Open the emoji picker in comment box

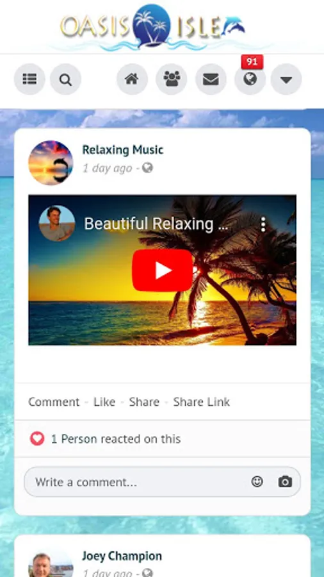[x=257, y=481]
